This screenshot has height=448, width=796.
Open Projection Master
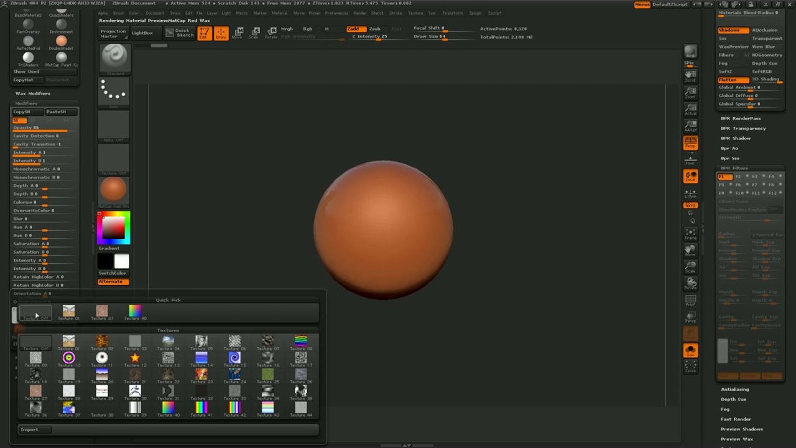[x=113, y=34]
